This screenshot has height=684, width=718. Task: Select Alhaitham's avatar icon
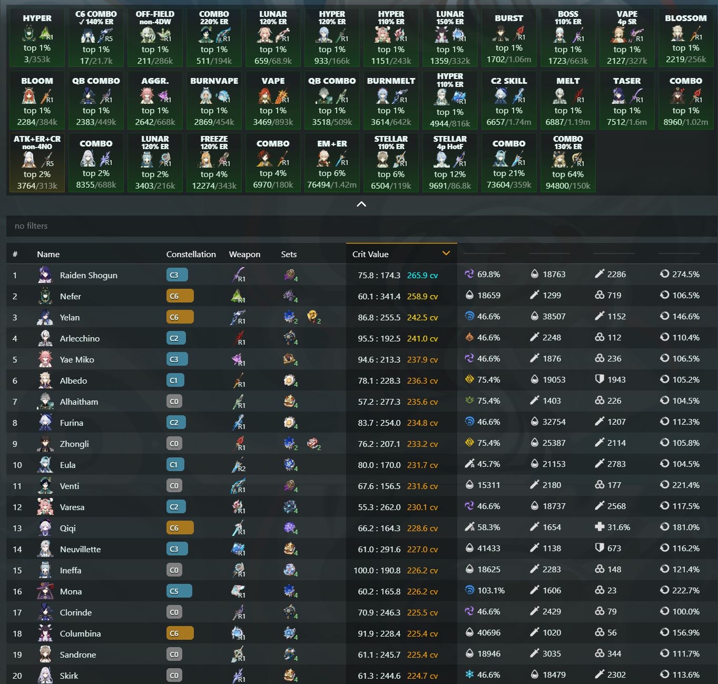pos(45,402)
